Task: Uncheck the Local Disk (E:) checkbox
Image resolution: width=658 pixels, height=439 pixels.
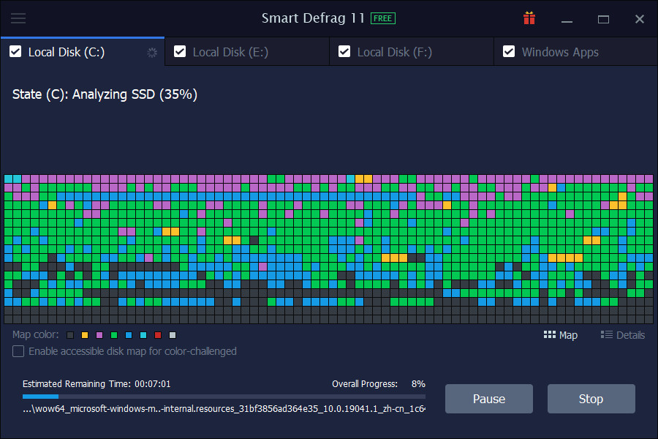Action: pos(180,52)
